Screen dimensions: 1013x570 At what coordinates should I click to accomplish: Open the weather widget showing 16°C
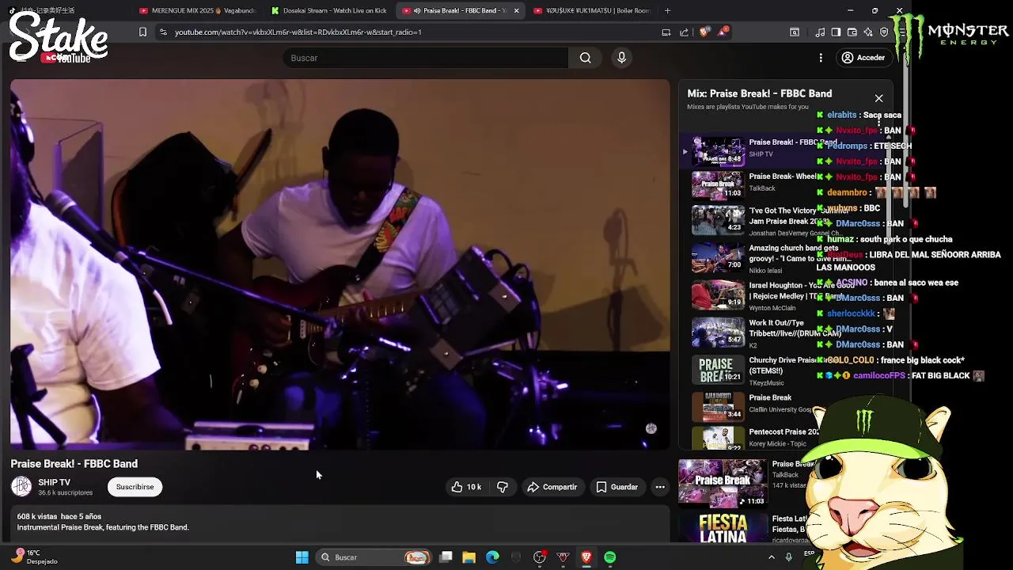tap(36, 557)
